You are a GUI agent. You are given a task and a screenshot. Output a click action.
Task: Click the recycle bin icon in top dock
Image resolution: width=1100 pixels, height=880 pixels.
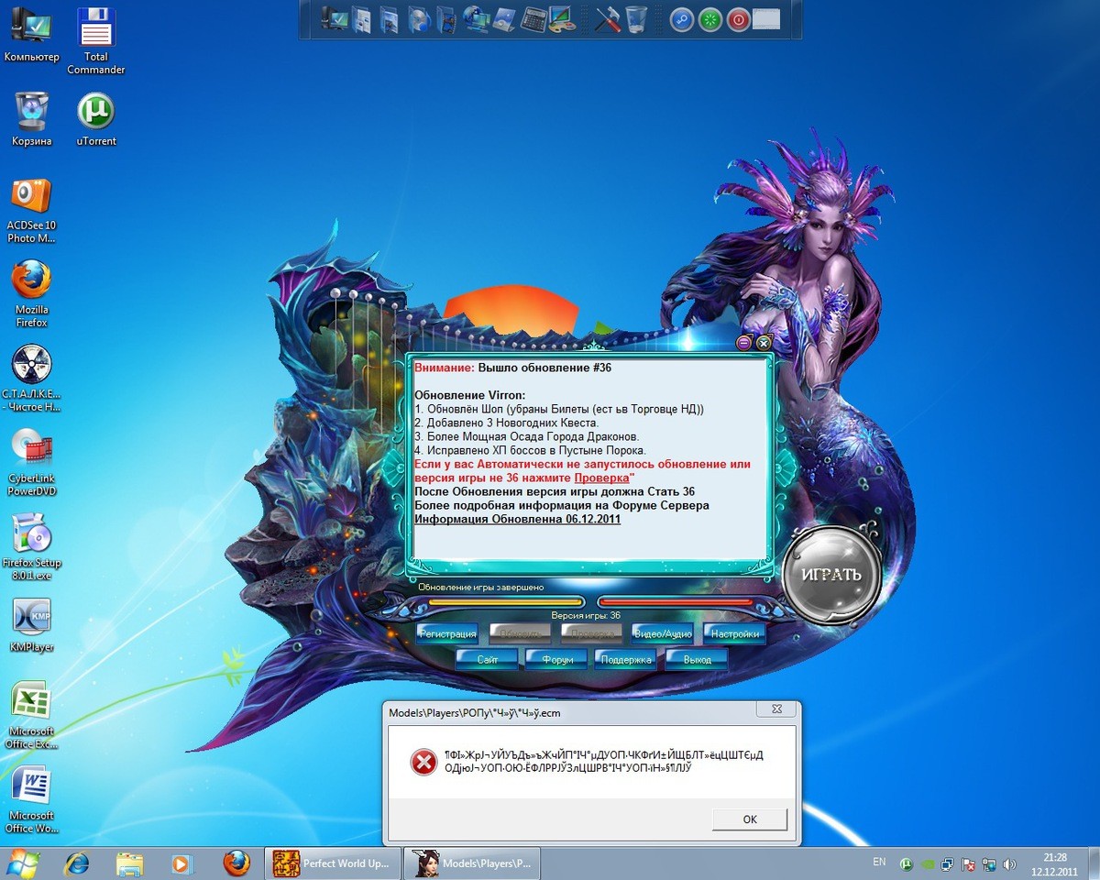click(635, 19)
